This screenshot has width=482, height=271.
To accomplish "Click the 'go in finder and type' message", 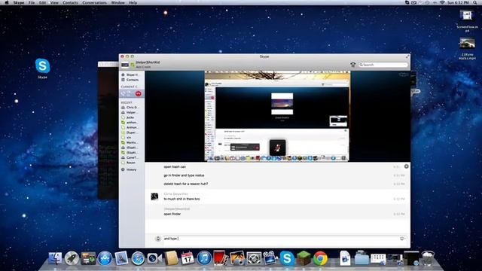I will (x=184, y=175).
